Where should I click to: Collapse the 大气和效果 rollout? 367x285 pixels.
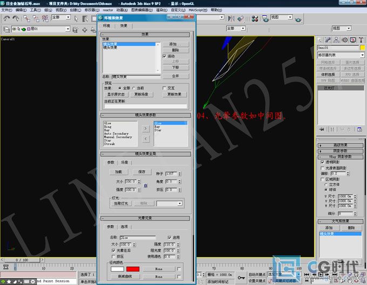click(x=341, y=221)
